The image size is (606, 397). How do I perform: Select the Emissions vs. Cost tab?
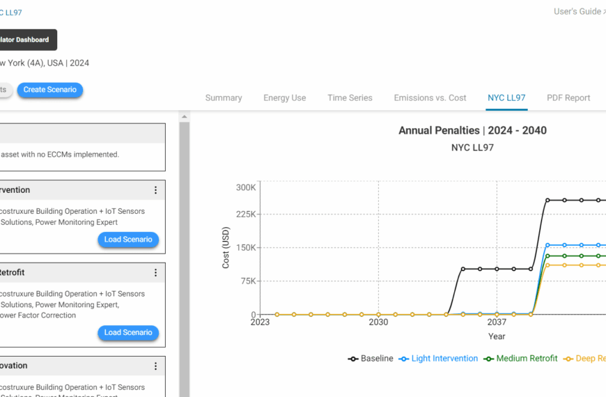point(430,98)
